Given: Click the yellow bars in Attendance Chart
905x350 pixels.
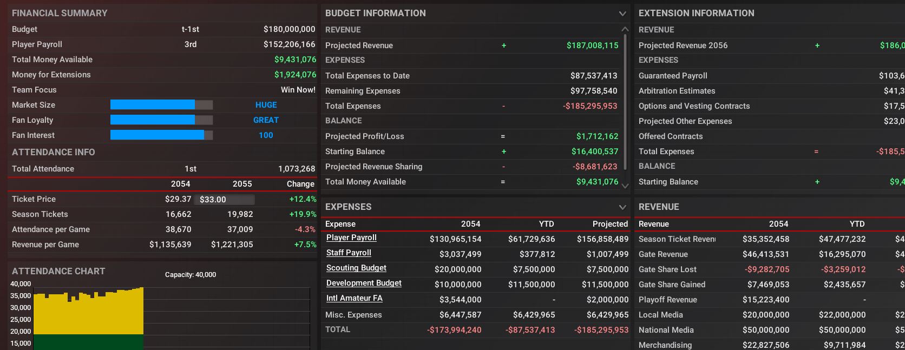Looking at the screenshot, I should (x=88, y=314).
